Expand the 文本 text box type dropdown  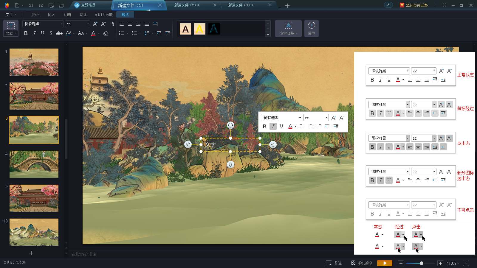[x=11, y=33]
